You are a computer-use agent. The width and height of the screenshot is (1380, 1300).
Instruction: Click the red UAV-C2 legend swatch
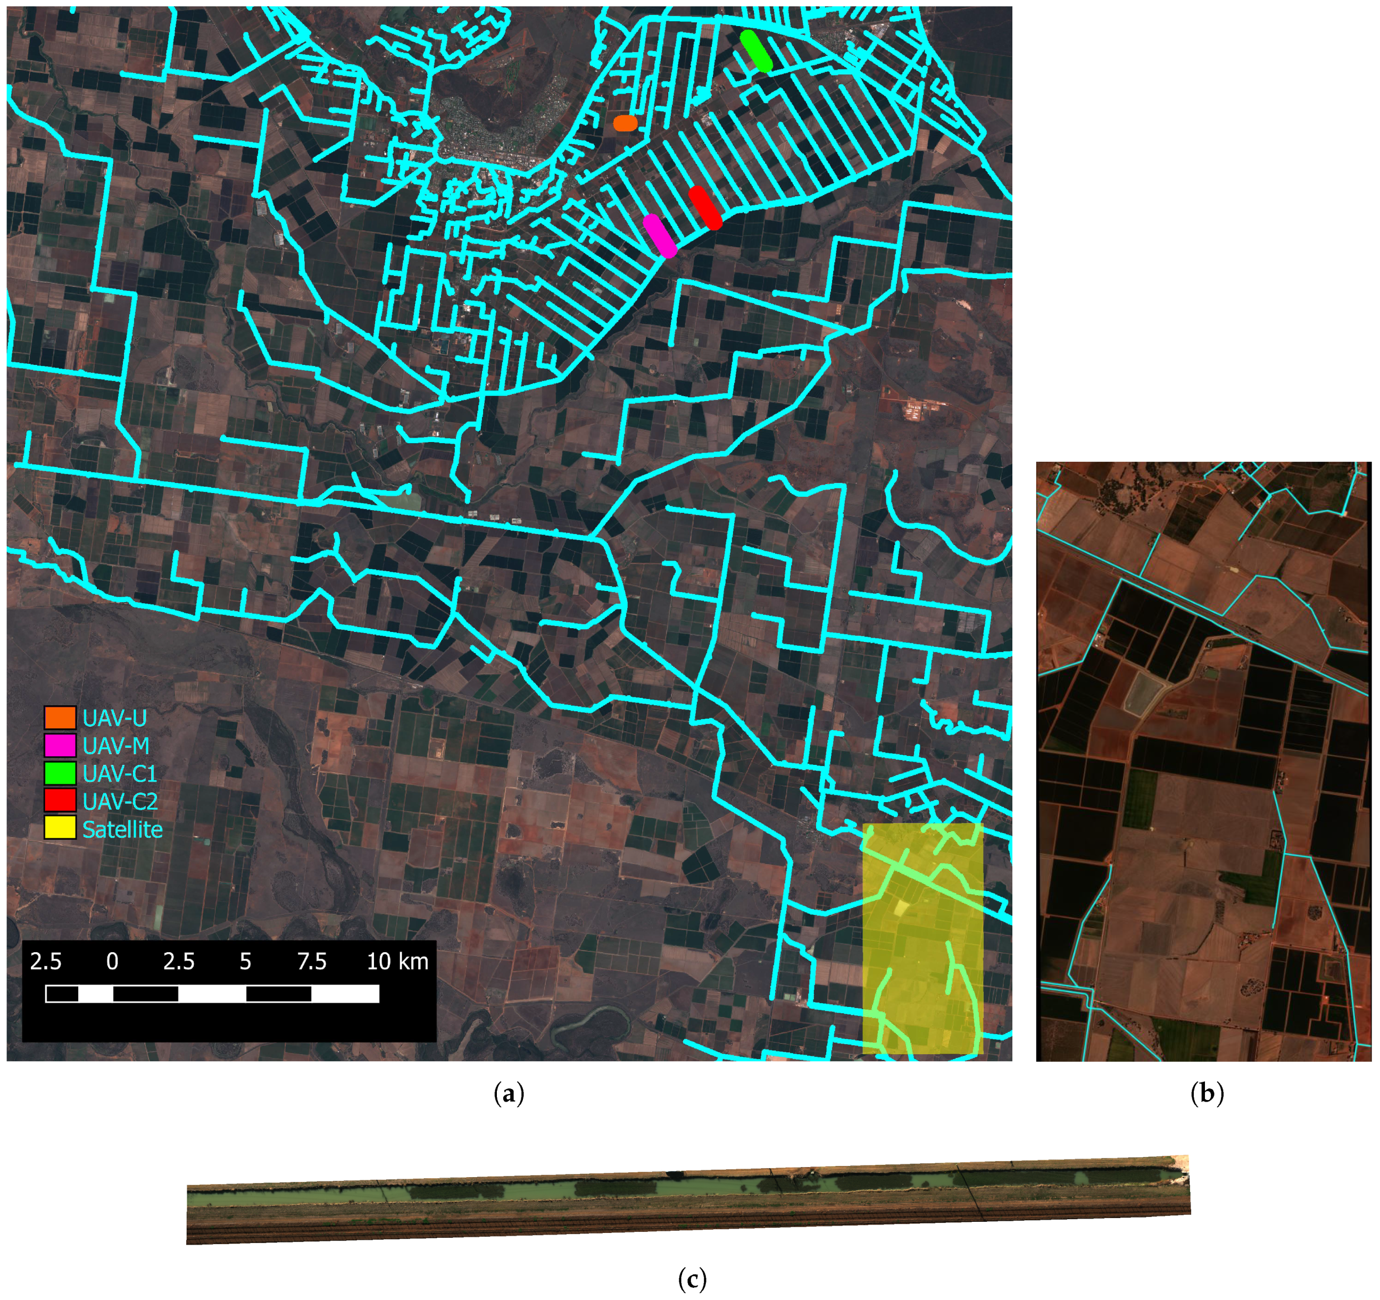(60, 801)
